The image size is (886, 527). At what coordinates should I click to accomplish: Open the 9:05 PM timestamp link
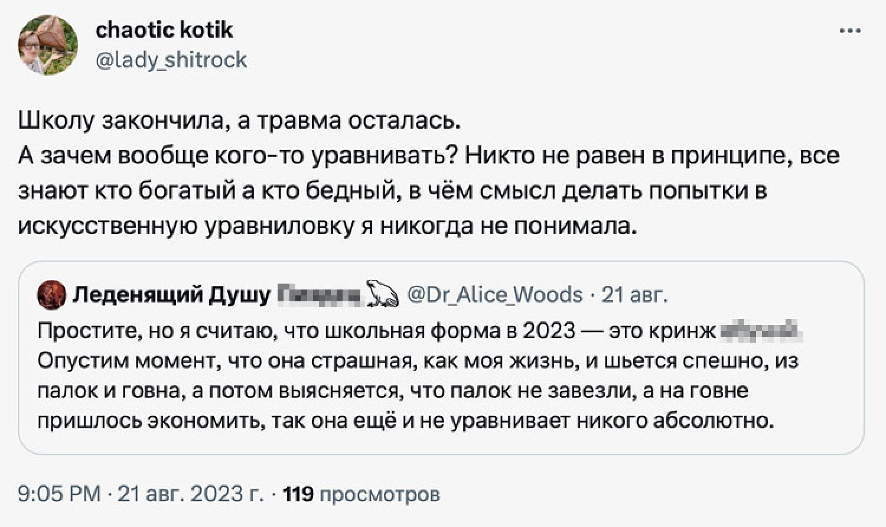[59, 493]
